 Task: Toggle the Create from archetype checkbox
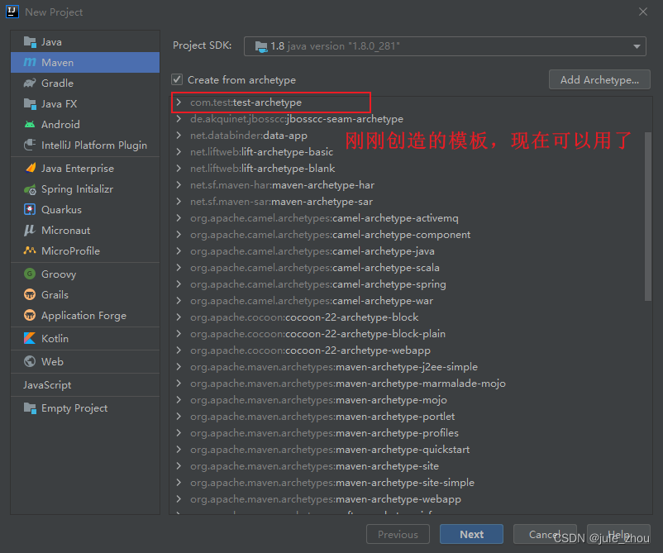[x=177, y=79]
